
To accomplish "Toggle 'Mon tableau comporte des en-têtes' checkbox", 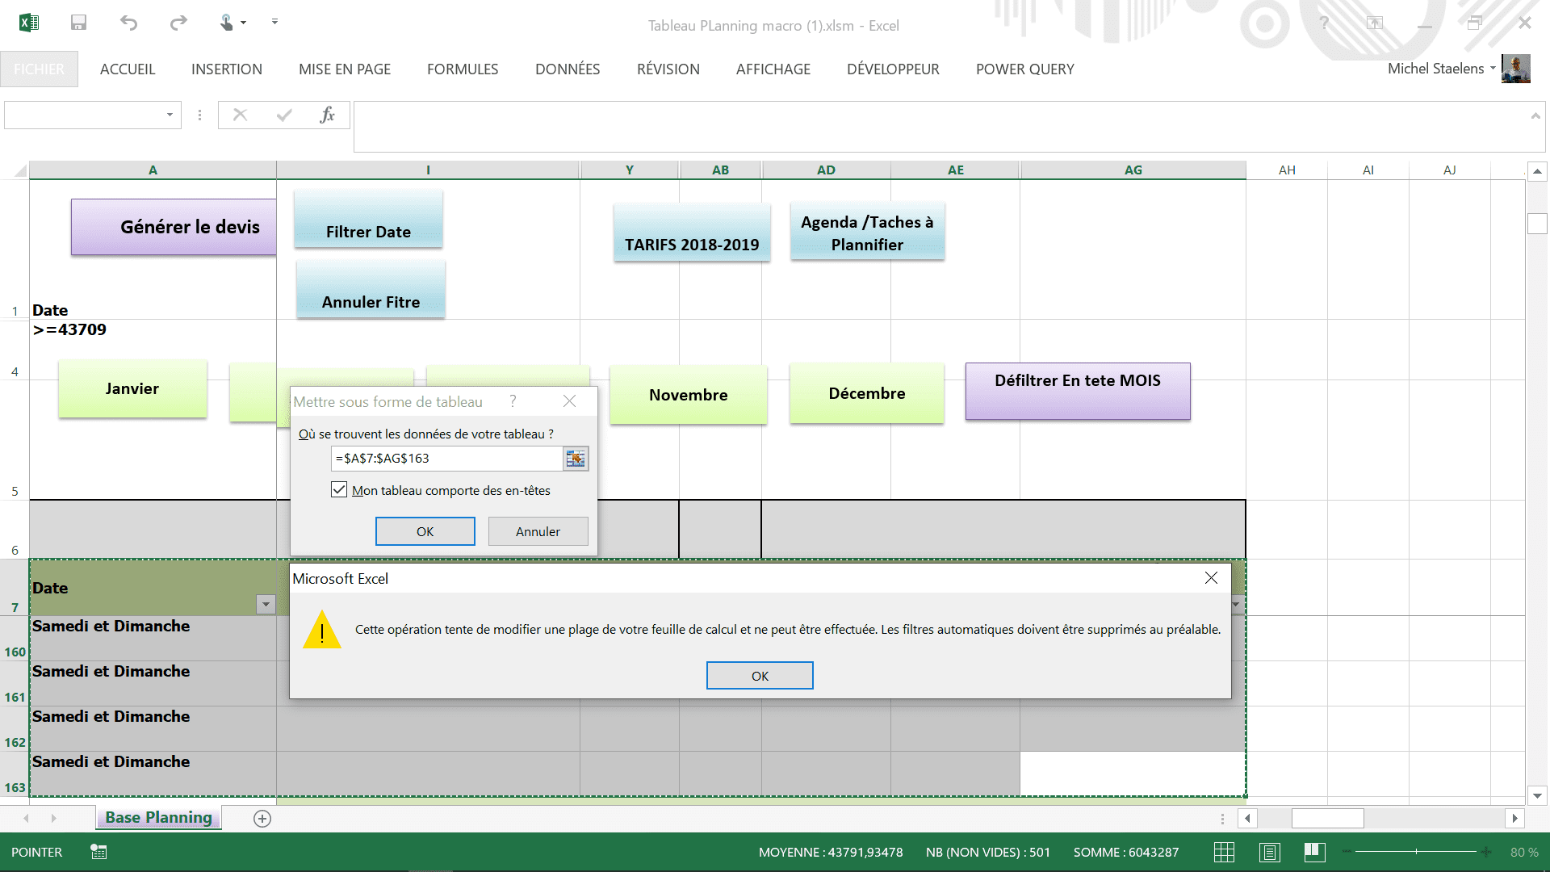I will click(x=339, y=490).
